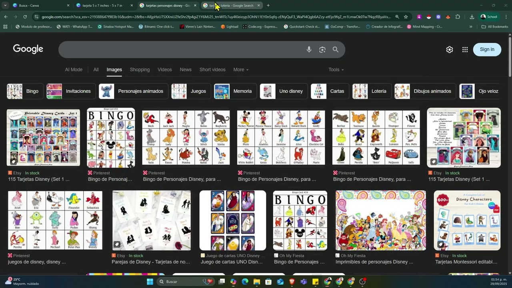Screen dimensions: 512x288
Task: Open Printable Disney Cards Set 1 thumbnail
Action: coord(43,137)
